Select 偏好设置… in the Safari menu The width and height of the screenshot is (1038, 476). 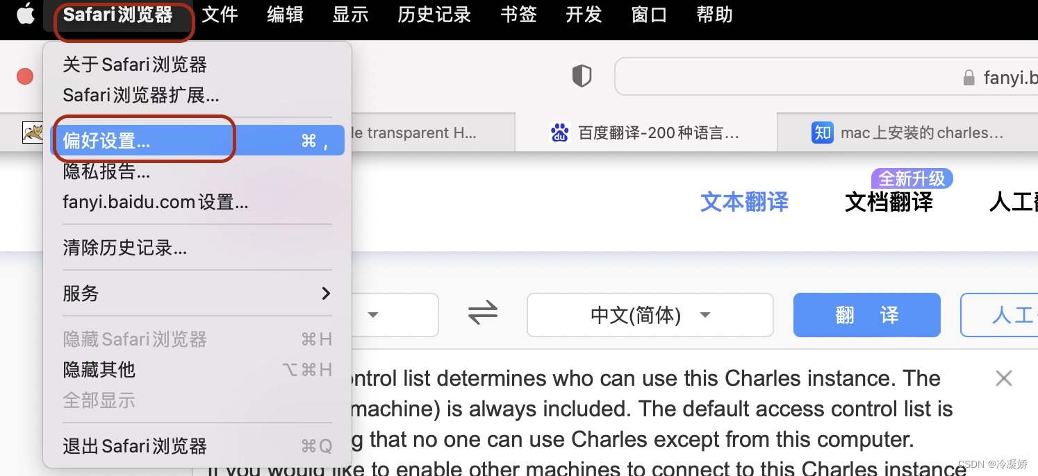pyautogui.click(x=197, y=141)
